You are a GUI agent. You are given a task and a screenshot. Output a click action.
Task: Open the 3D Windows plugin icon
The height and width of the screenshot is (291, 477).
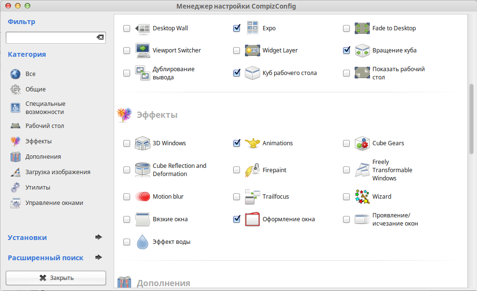(x=142, y=143)
